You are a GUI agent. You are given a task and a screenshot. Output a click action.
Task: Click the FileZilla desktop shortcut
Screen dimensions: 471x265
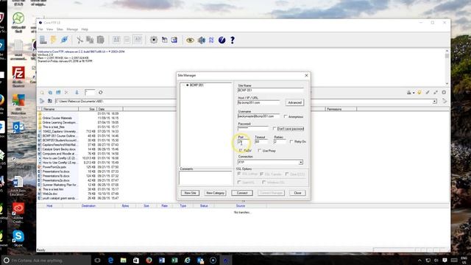pyautogui.click(x=18, y=77)
